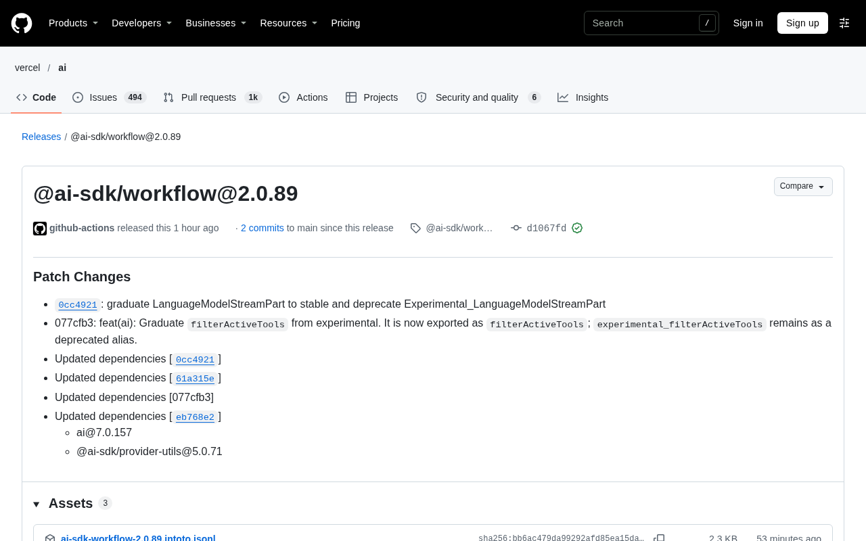866x541 pixels.
Task: Open the 2 commits link
Action: click(x=263, y=228)
